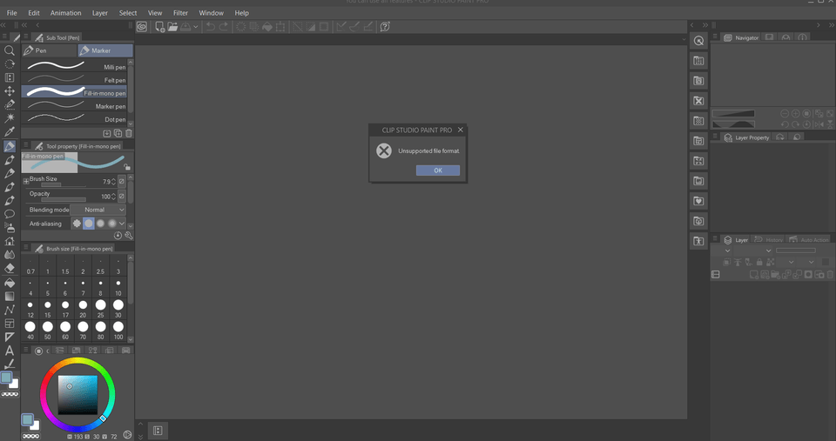Select the Gradient tool
836x441 pixels.
point(9,296)
